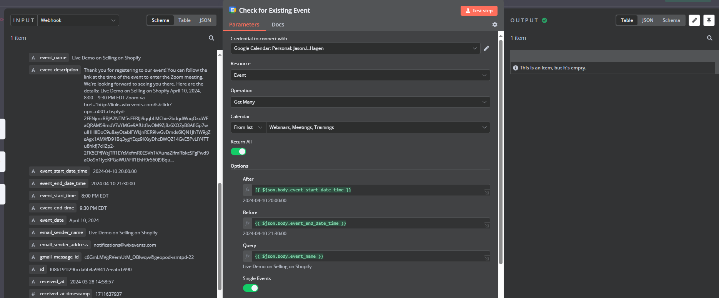The width and height of the screenshot is (719, 298).
Task: Select input Schema view
Action: coord(160,20)
